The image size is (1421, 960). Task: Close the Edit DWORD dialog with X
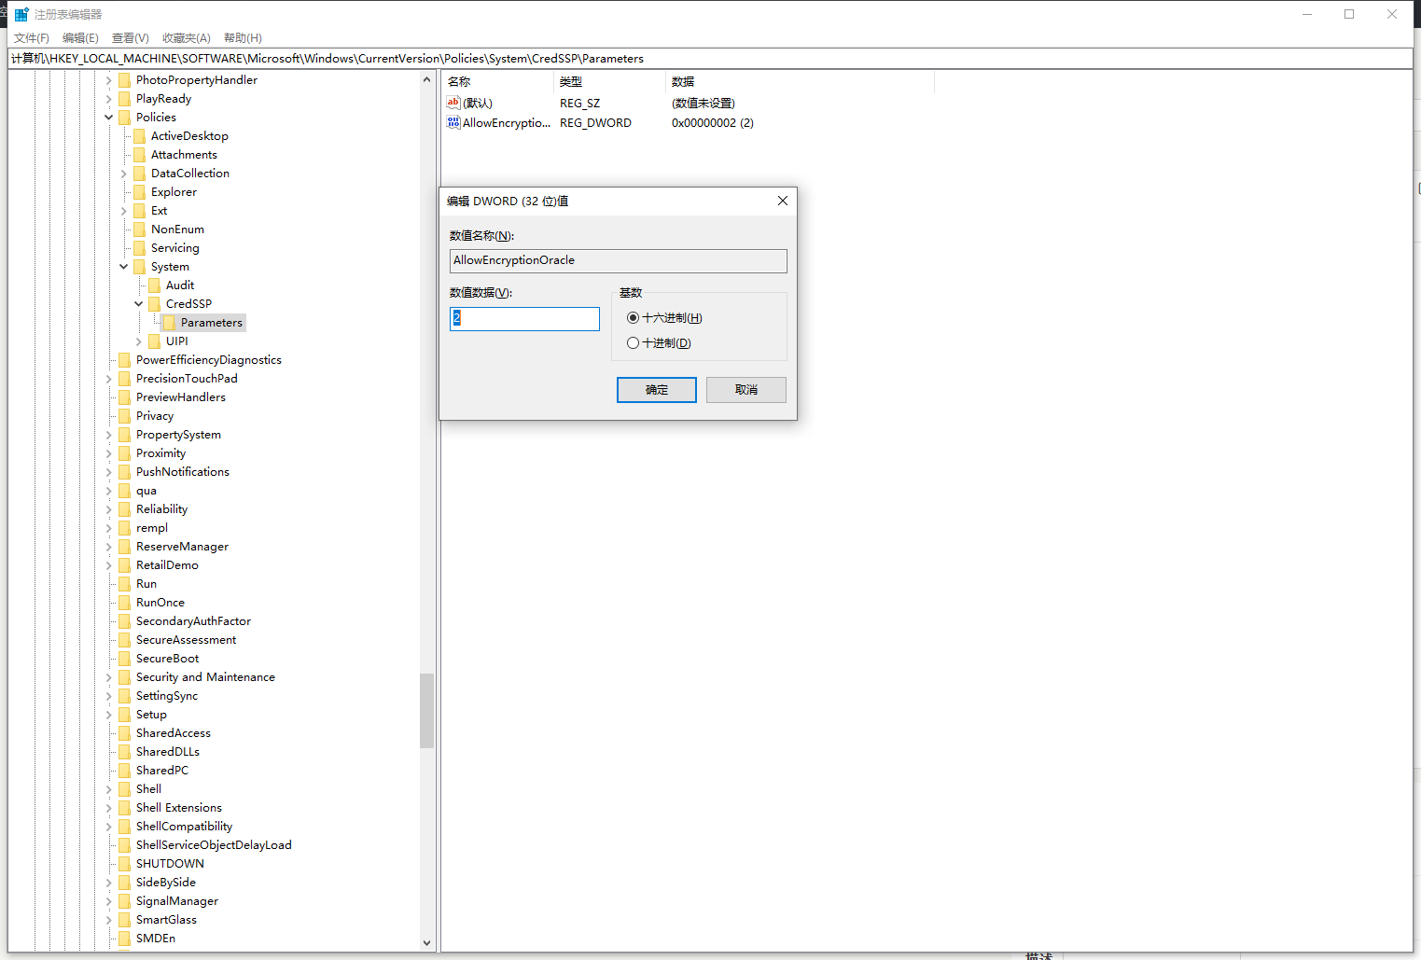(x=782, y=201)
